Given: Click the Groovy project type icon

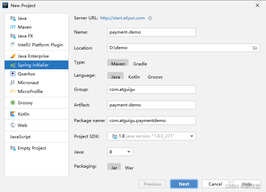Looking at the screenshot, I should click(13, 103).
